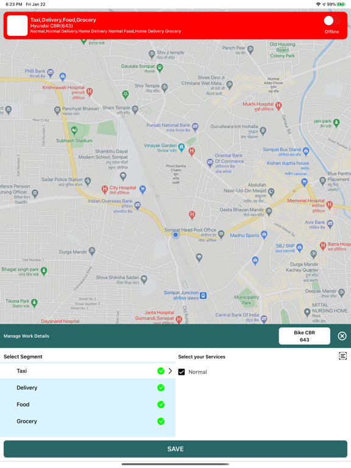This screenshot has width=351, height=468.
Task: Toggle the green check on Delivery segment
Action: 161,388
